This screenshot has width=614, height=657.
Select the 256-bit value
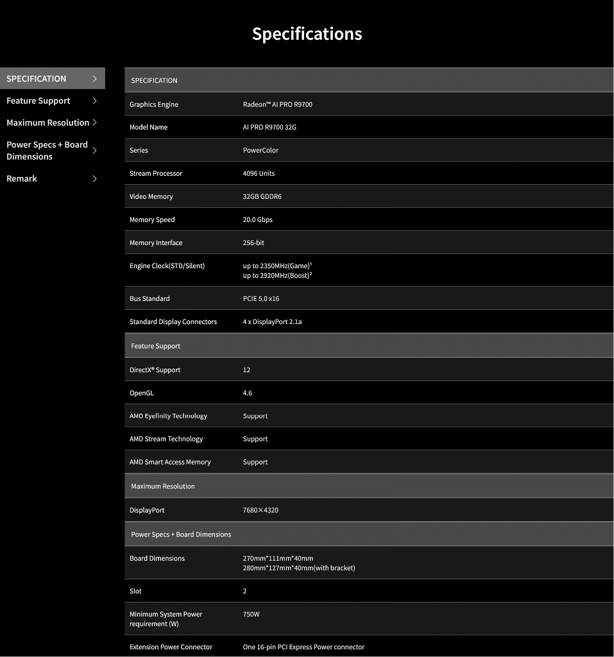pos(253,243)
